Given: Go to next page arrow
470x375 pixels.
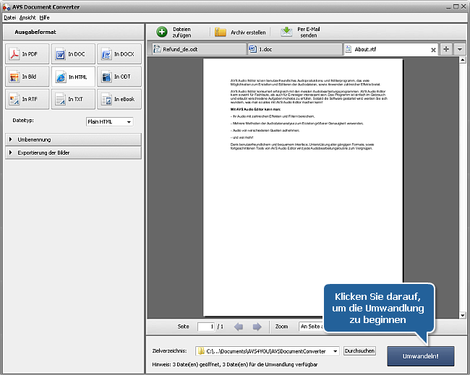Looking at the screenshot, I should pos(257,327).
